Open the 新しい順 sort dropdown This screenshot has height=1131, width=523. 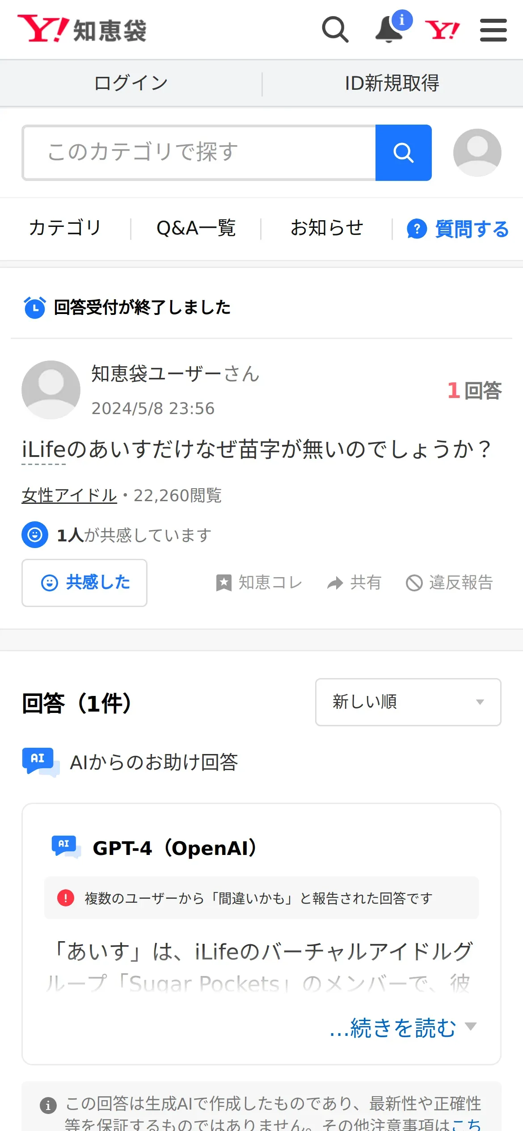pyautogui.click(x=408, y=702)
